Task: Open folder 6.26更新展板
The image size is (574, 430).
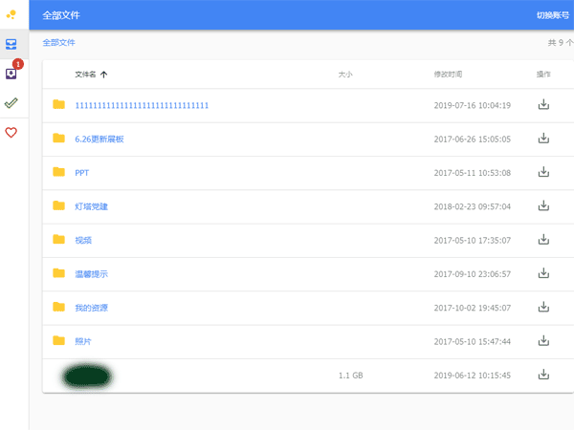Action: tap(99, 140)
